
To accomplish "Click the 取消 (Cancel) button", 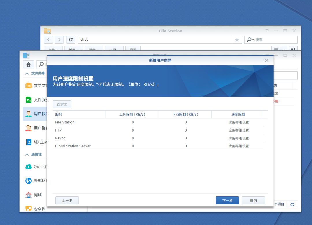I will coord(253,200).
